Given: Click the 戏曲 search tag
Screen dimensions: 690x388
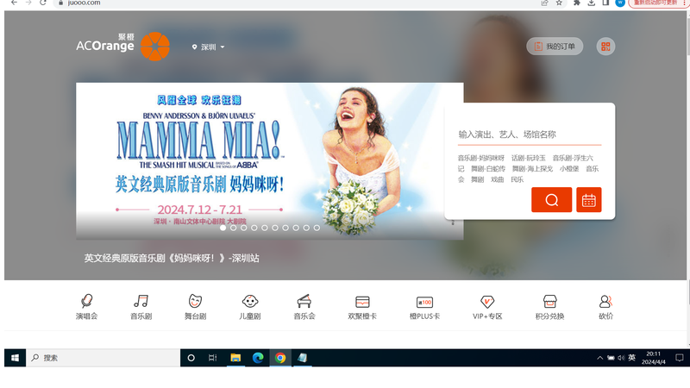Looking at the screenshot, I should coord(498,179).
